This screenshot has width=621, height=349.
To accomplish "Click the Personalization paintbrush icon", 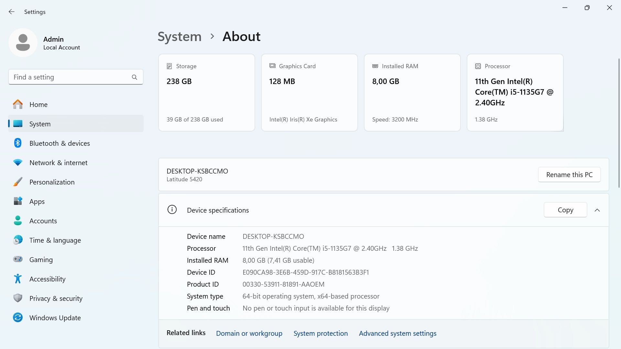I will (18, 182).
